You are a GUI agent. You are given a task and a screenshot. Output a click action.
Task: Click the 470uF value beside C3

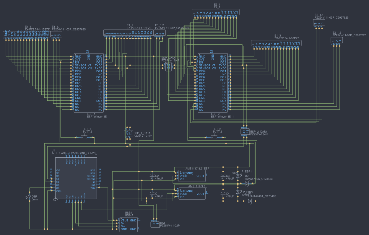(230, 179)
